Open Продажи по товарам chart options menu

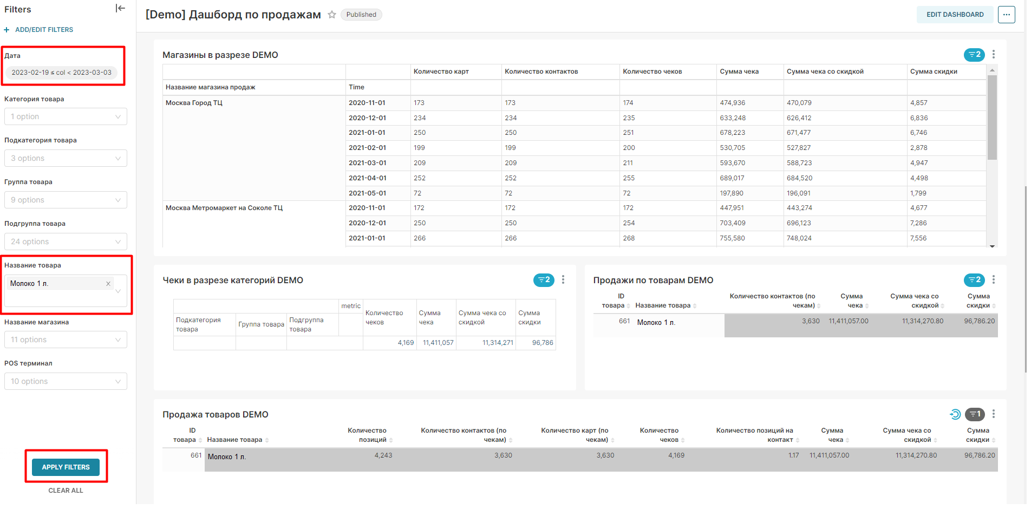(993, 280)
